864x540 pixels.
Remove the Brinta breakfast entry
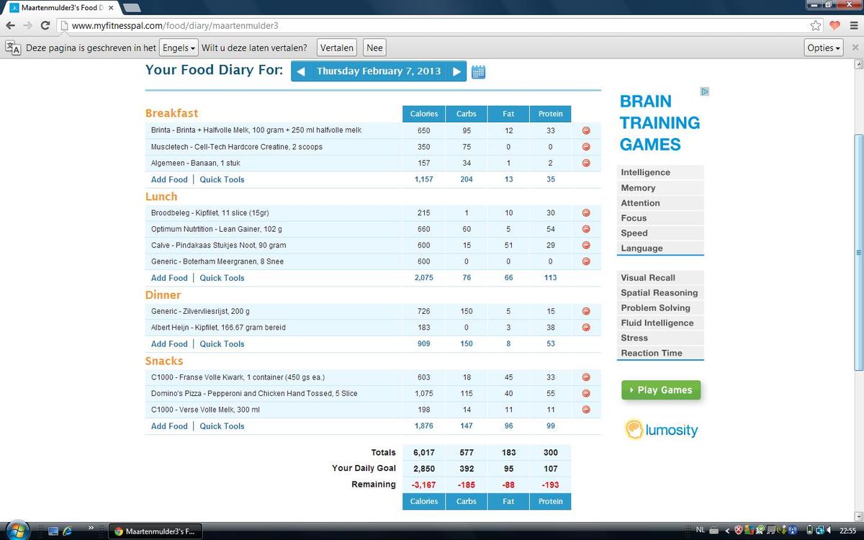585,130
